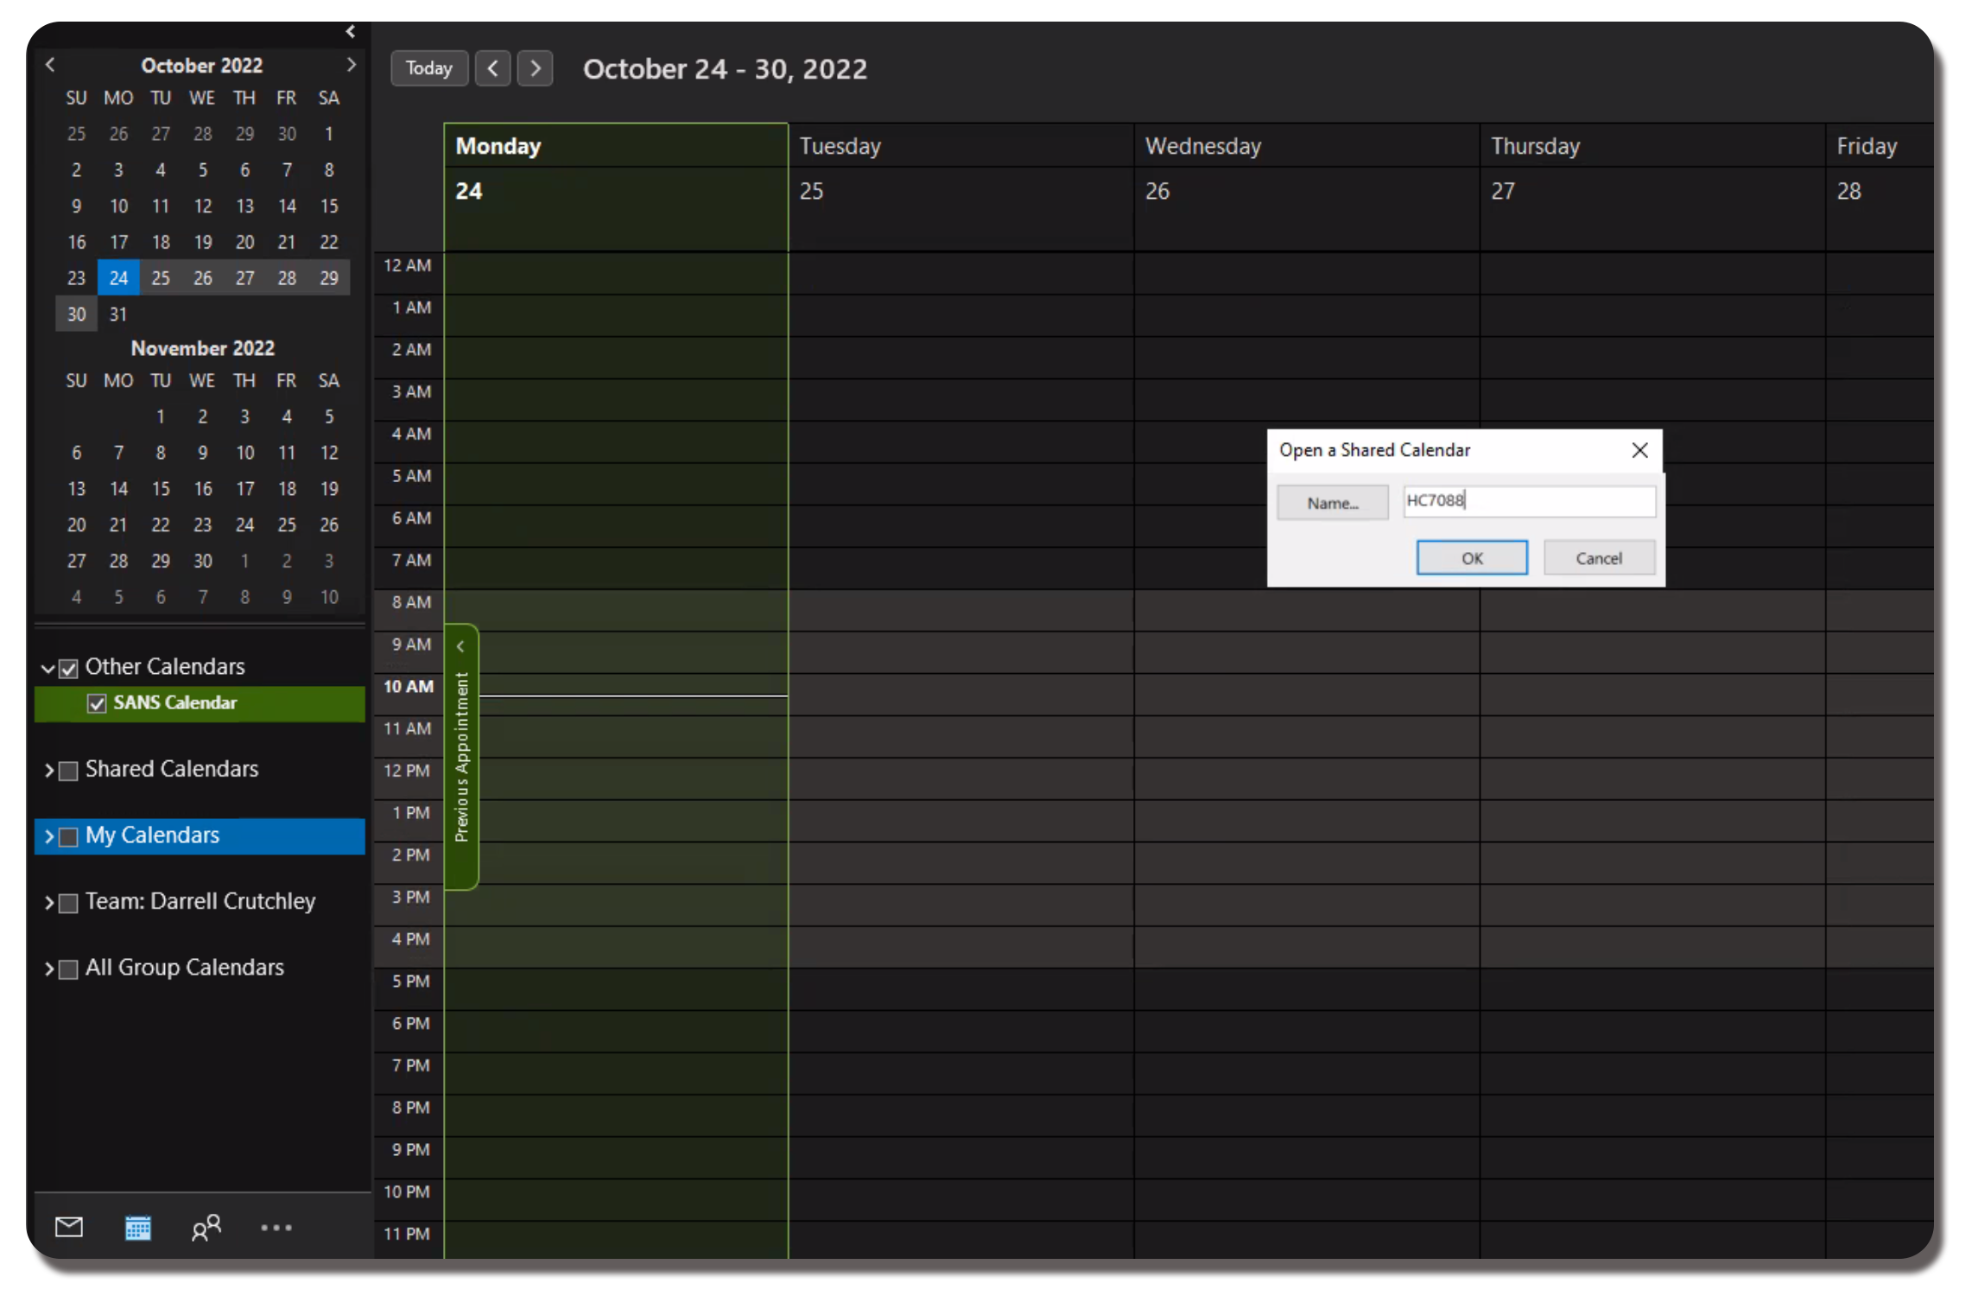Image resolution: width=1978 pixels, height=1296 pixels.
Task: Click the Today button
Action: click(429, 68)
